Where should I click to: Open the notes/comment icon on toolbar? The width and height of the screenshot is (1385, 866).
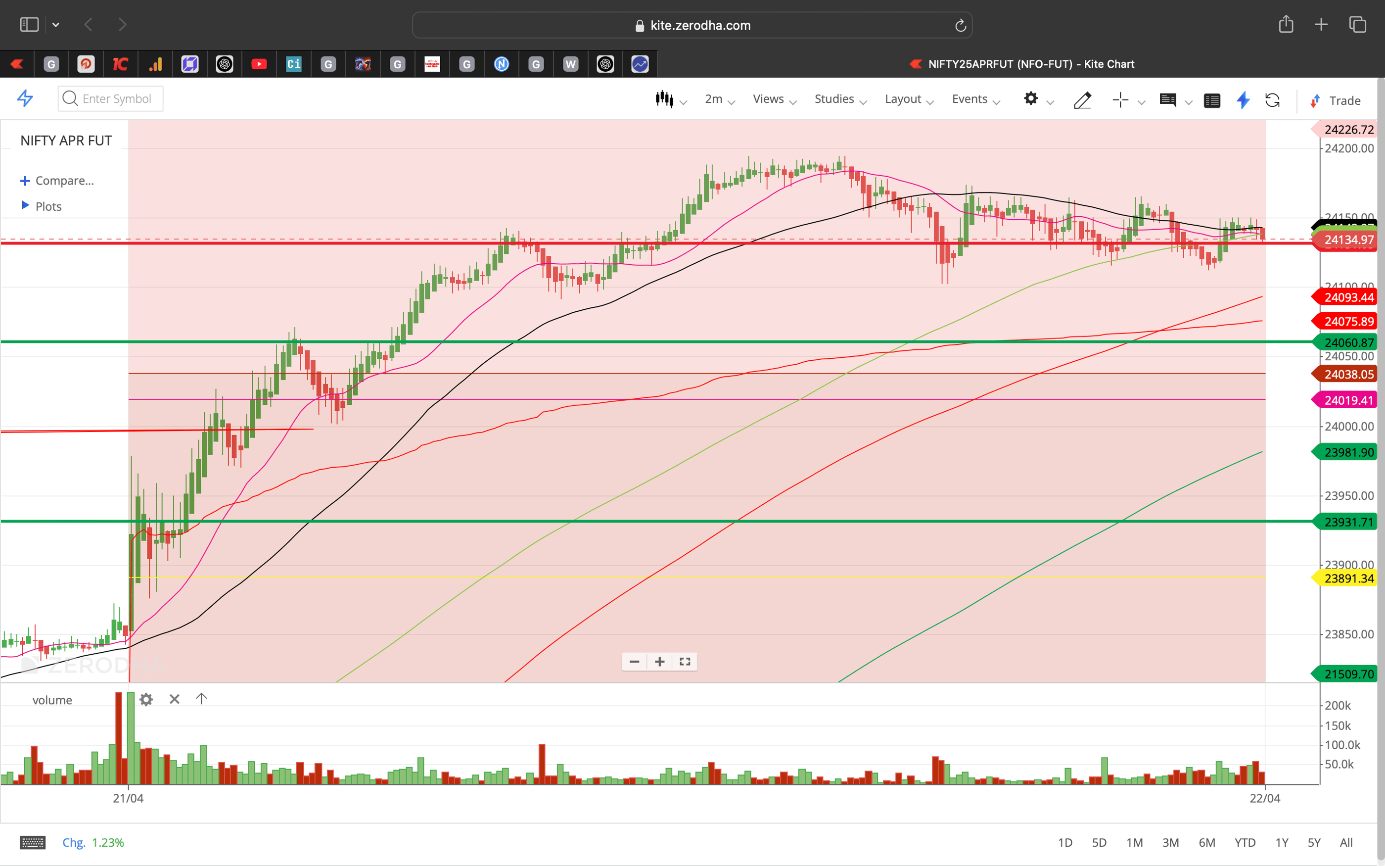[1168, 100]
